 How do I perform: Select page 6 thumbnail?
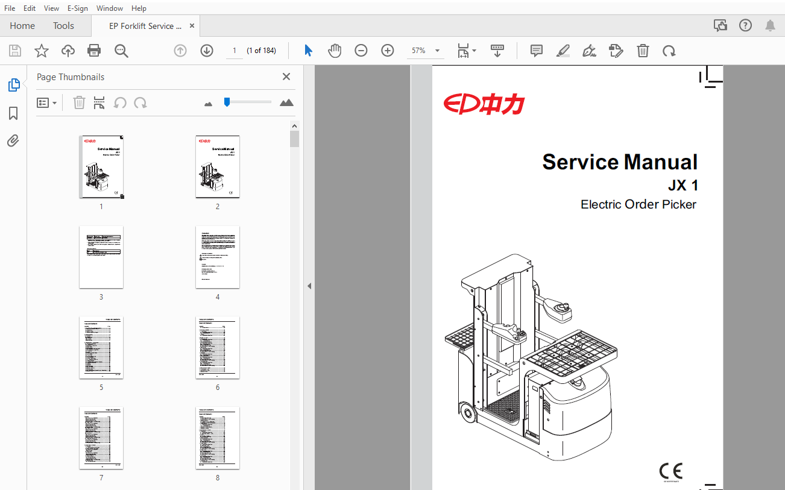click(x=218, y=348)
